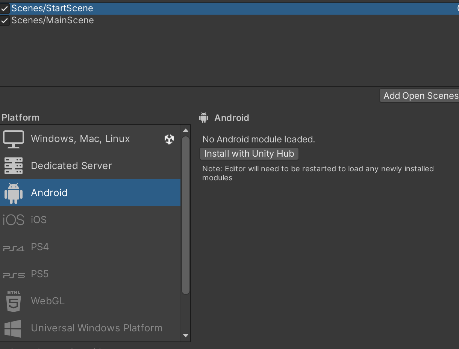Click the Dedicated Server rack icon
The height and width of the screenshot is (349, 459).
point(14,166)
